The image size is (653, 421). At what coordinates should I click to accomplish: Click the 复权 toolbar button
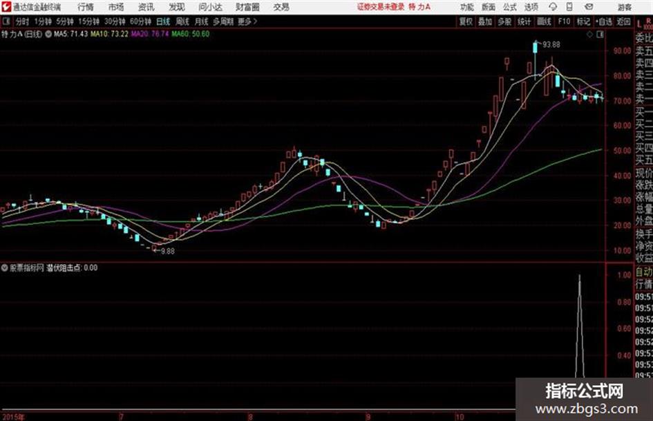[466, 21]
